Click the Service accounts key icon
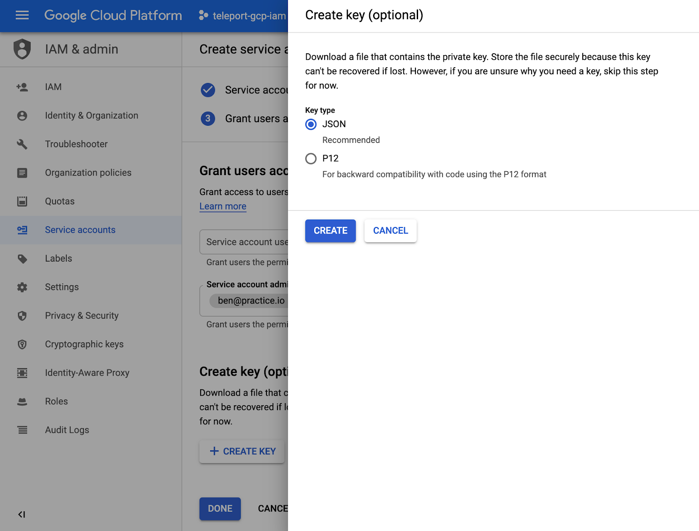The height and width of the screenshot is (531, 699). tap(22, 230)
